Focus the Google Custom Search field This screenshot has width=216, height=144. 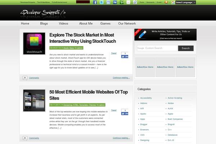point(157,48)
